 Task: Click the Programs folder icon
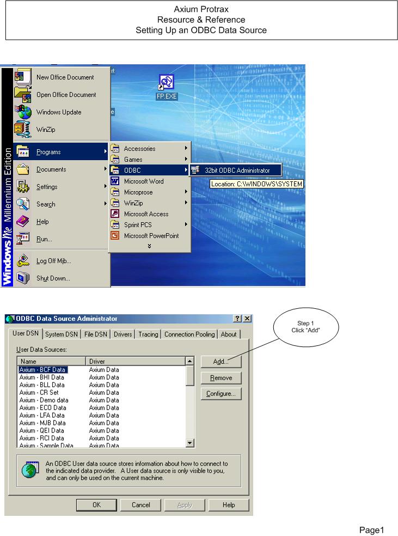point(23,152)
